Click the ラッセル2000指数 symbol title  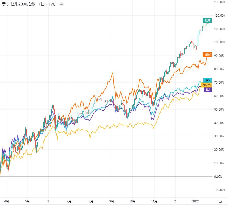click(x=19, y=4)
